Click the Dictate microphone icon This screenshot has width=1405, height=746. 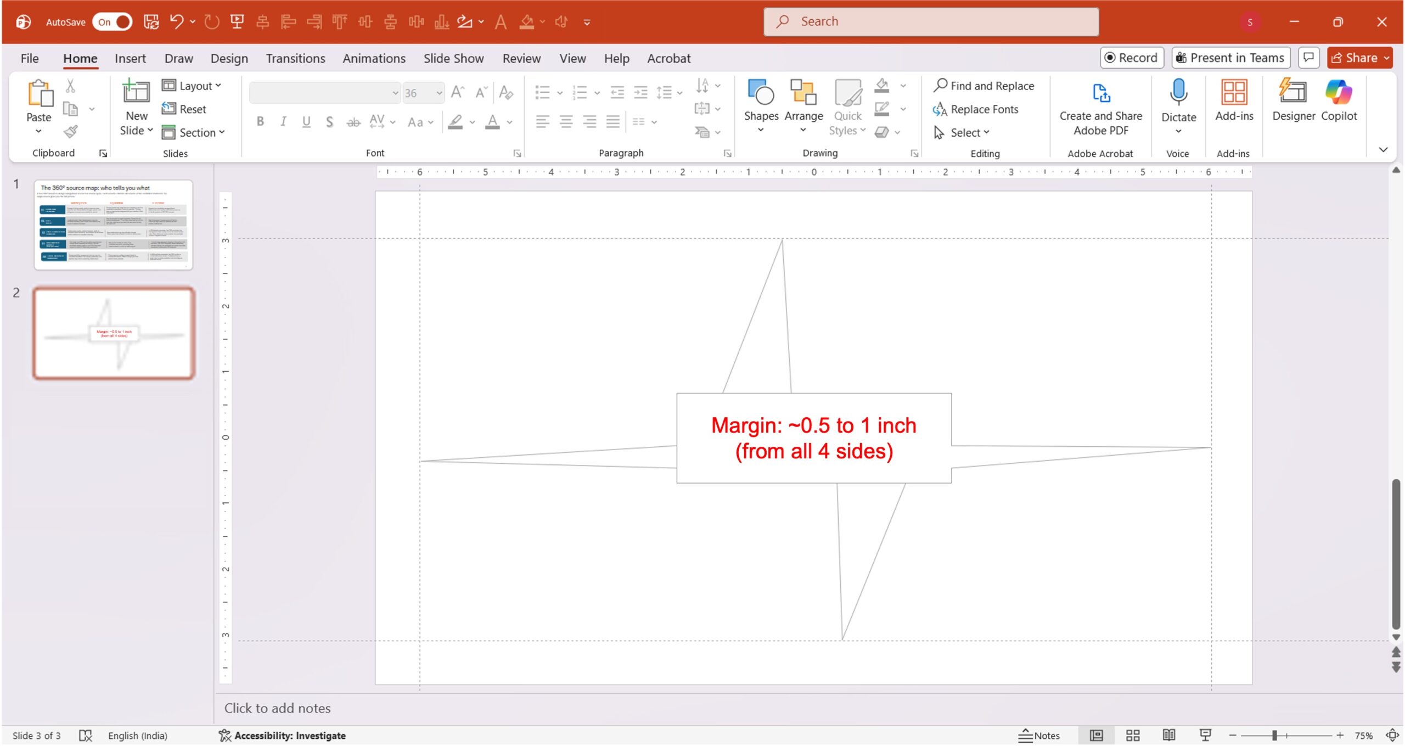pyautogui.click(x=1178, y=92)
